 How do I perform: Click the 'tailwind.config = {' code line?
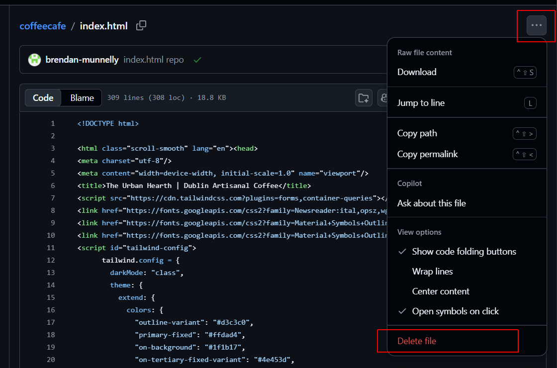point(141,261)
